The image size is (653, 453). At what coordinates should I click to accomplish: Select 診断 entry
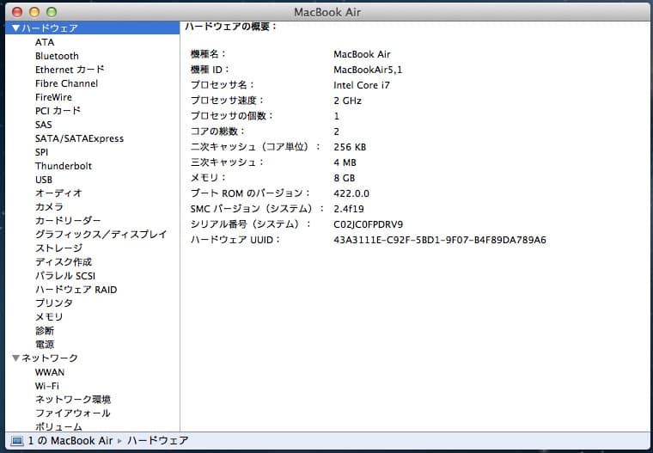click(45, 330)
